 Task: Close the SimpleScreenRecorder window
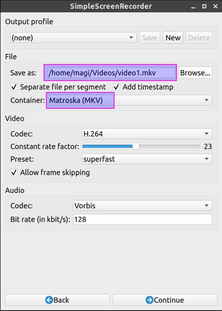click(x=215, y=6)
